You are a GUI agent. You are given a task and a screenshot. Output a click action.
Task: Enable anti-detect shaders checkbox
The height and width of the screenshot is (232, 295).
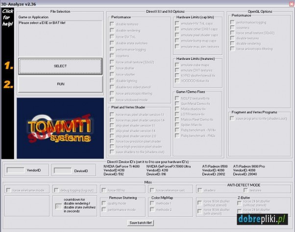[x=200, y=190]
